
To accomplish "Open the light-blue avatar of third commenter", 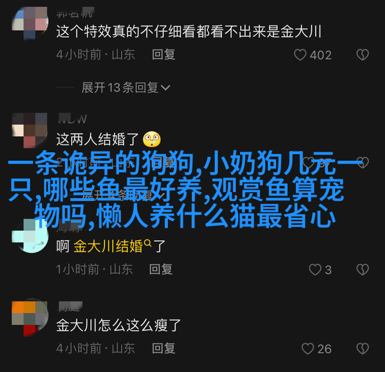I will tap(29, 235).
